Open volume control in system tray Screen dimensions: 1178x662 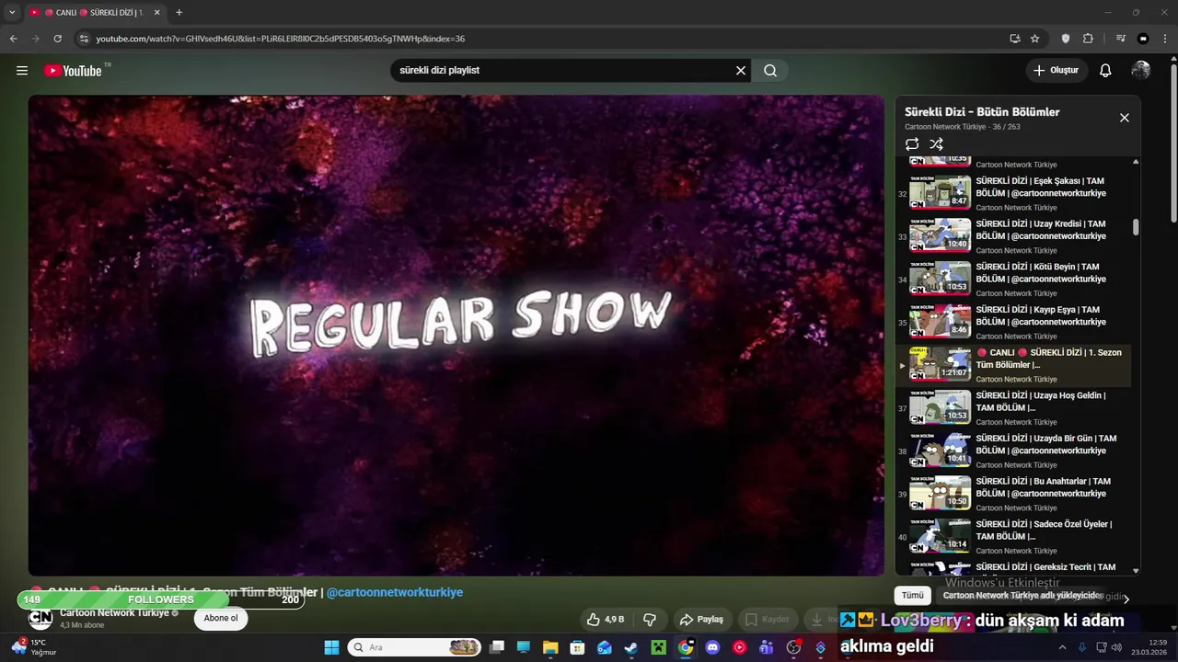coord(1117,647)
